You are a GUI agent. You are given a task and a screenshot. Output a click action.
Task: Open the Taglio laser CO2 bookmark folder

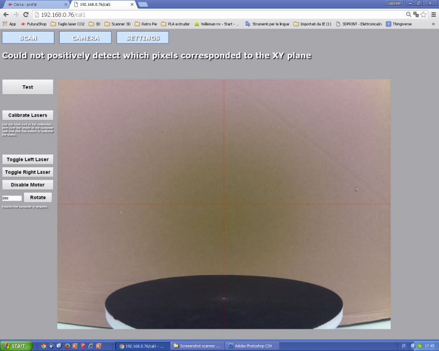67,24
